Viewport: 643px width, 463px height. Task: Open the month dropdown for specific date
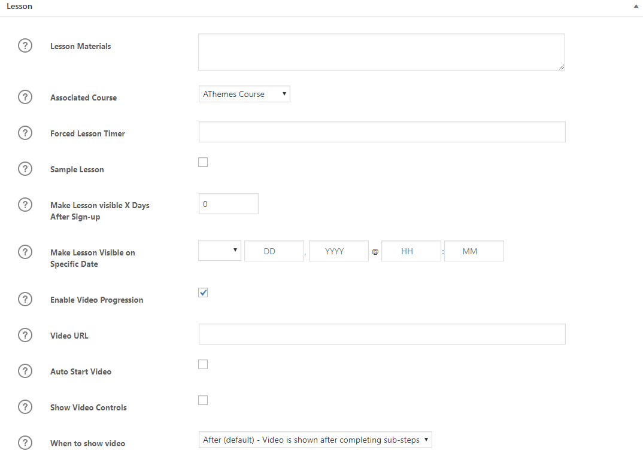[219, 251]
